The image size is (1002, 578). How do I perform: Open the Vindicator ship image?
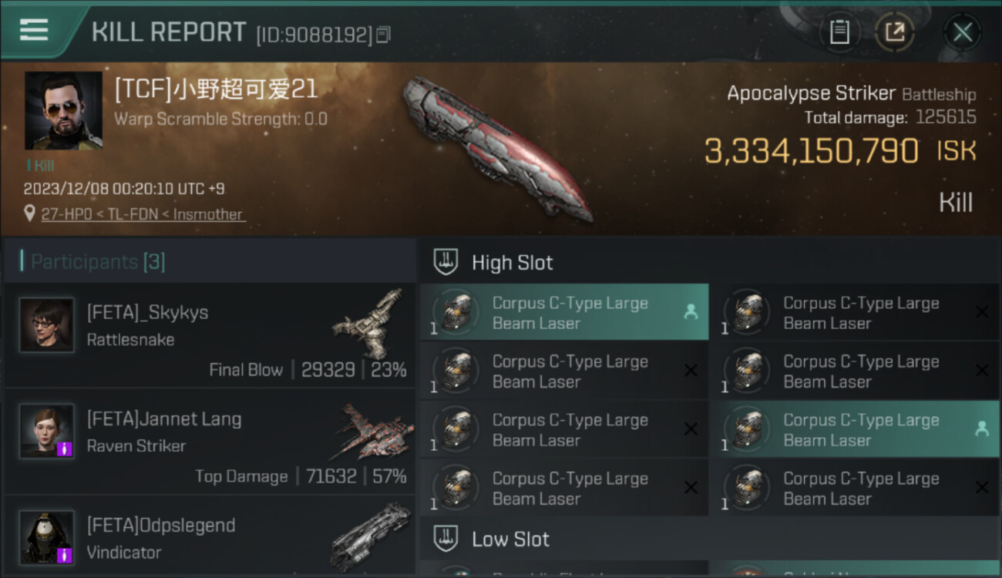pyautogui.click(x=372, y=536)
